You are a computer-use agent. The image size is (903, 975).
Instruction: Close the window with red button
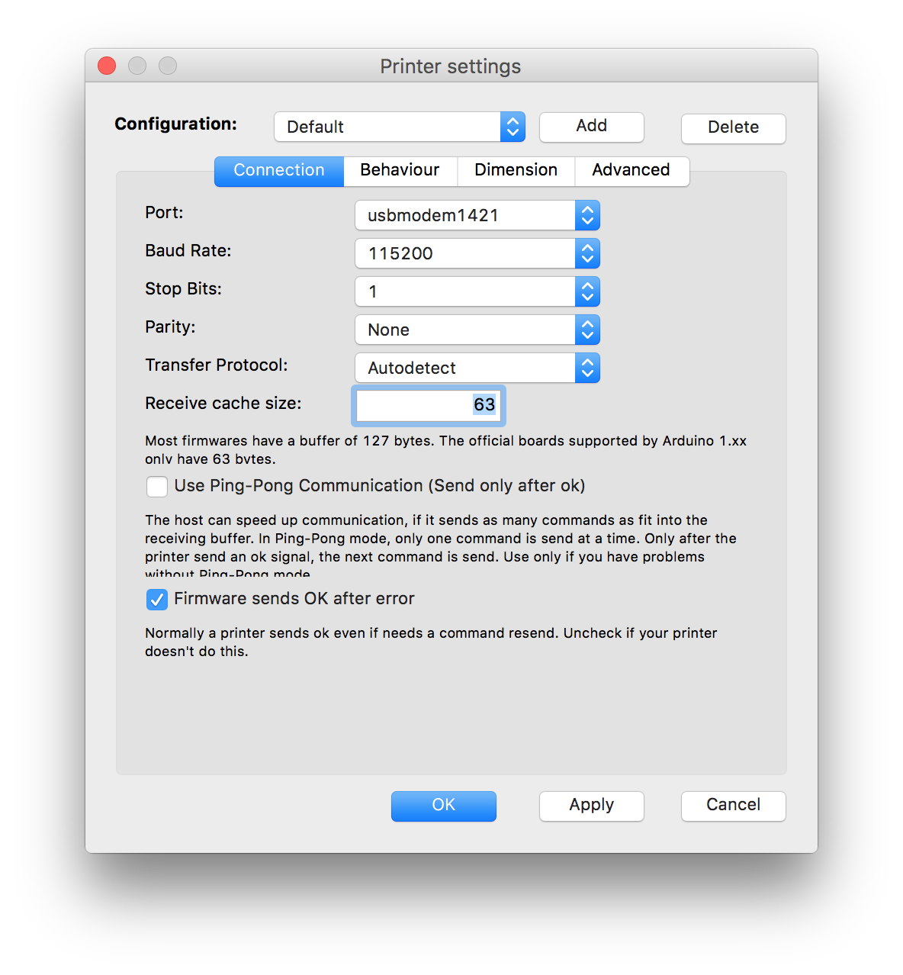(107, 66)
